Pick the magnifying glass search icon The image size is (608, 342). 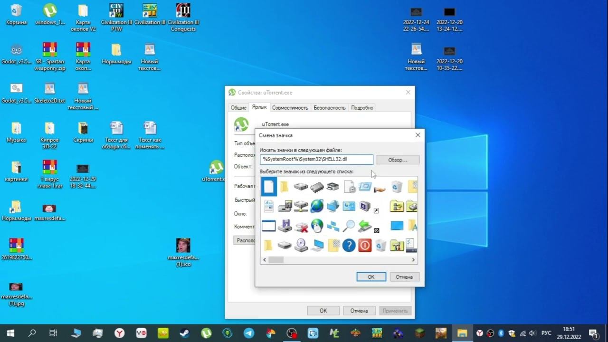pyautogui.click(x=349, y=226)
